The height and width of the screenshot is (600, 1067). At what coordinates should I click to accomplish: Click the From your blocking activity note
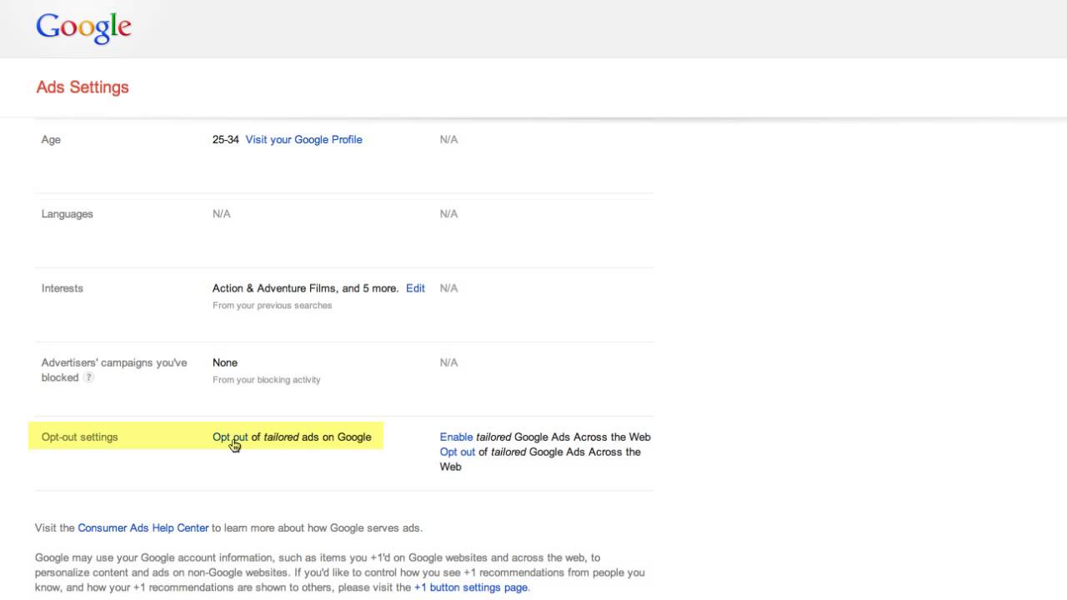[266, 380]
